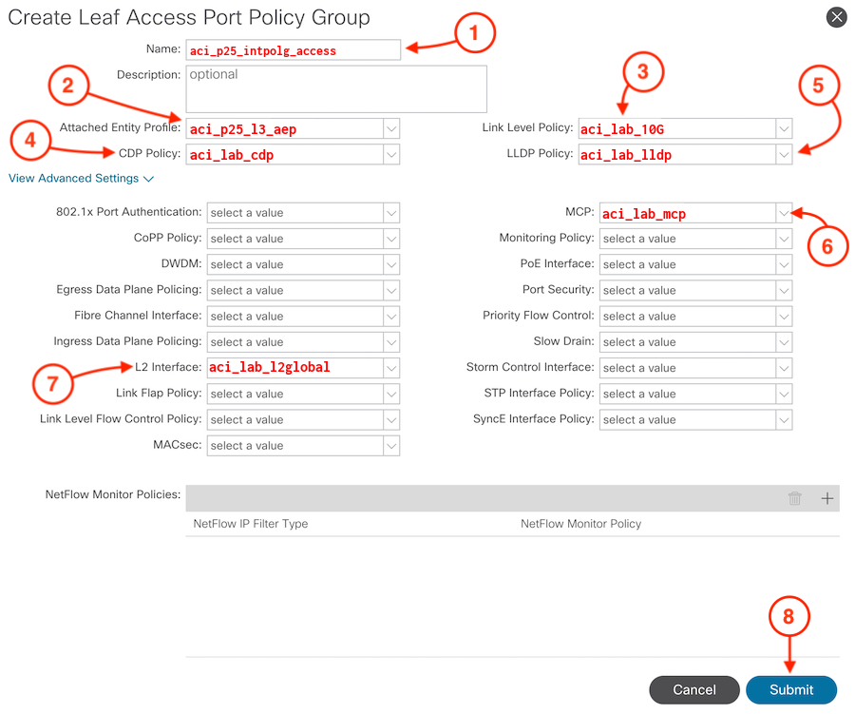
Task: Open the Port Security dropdown
Action: pos(783,290)
